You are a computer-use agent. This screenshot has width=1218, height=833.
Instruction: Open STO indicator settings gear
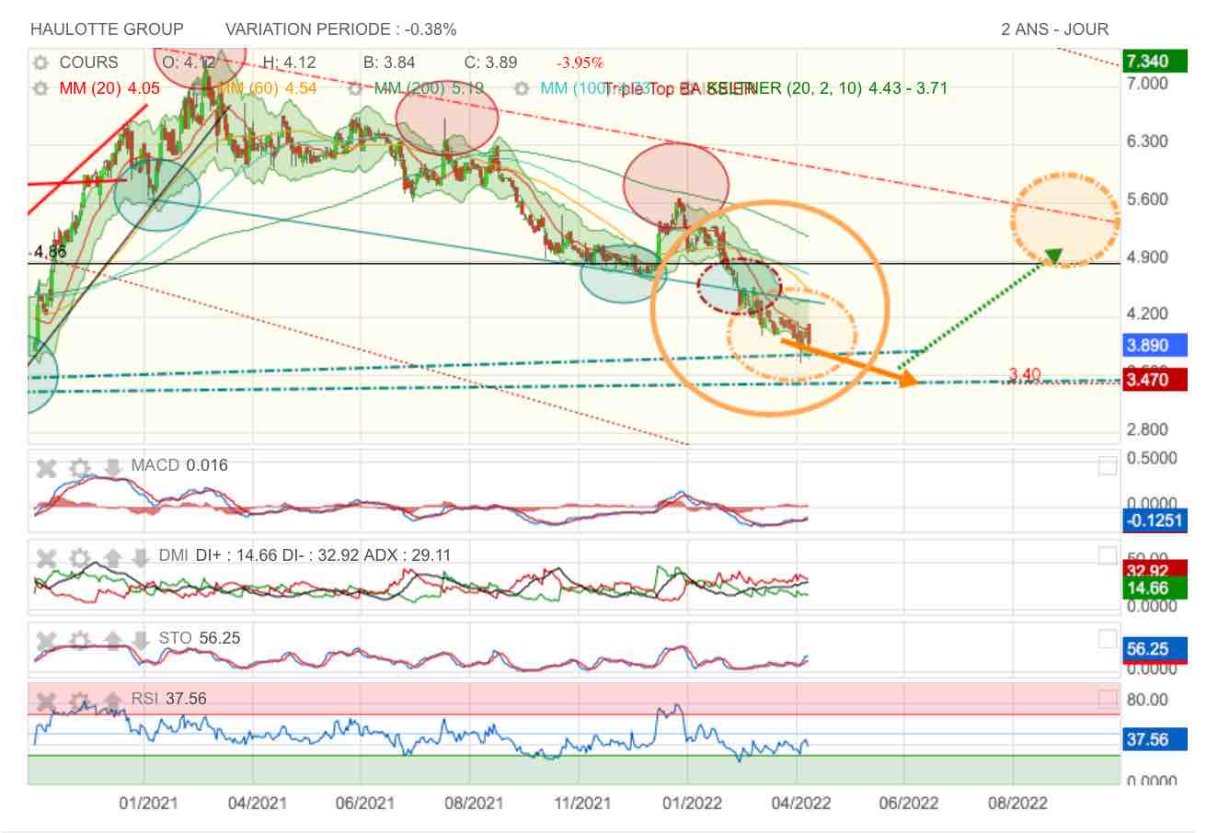tap(80, 640)
